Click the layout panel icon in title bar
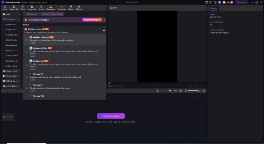 click(206, 2)
